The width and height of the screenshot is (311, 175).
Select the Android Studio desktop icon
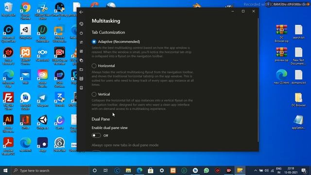(25, 101)
